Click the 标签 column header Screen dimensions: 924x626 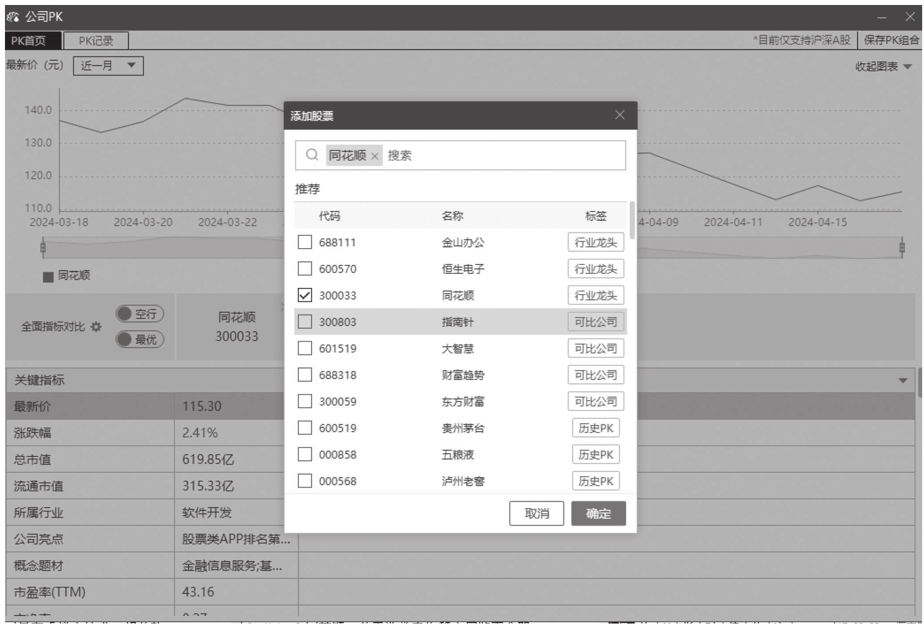tap(596, 216)
